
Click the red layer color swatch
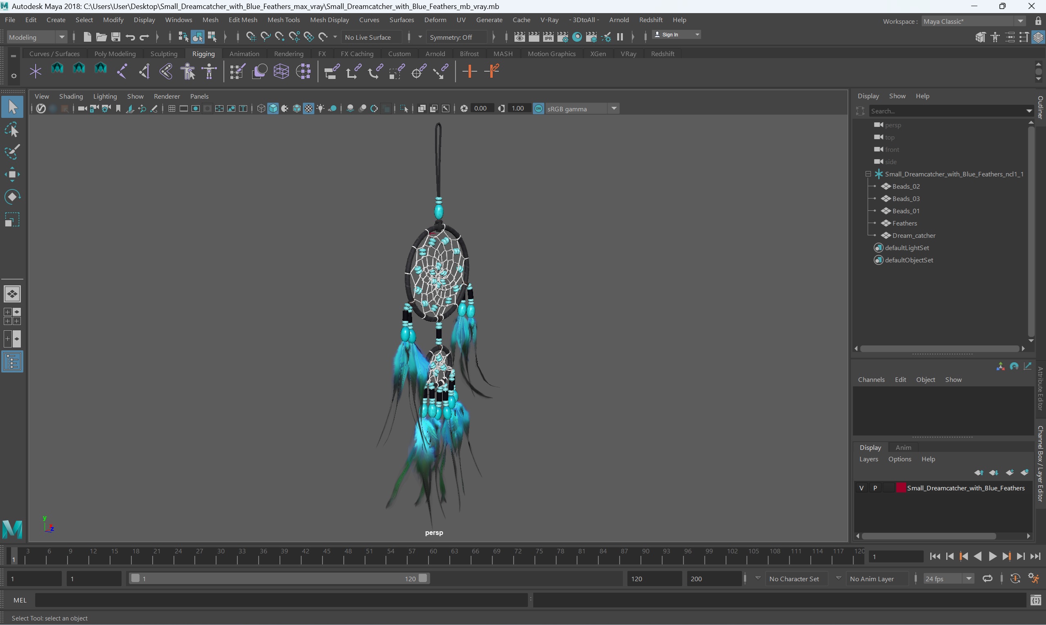coord(900,488)
